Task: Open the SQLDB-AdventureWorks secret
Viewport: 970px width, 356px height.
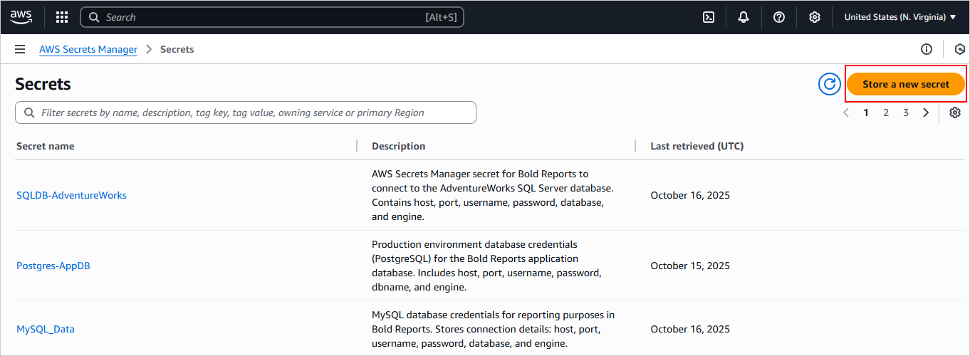Action: [71, 195]
